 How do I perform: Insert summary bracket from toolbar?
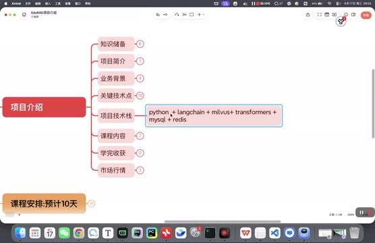point(184,15)
